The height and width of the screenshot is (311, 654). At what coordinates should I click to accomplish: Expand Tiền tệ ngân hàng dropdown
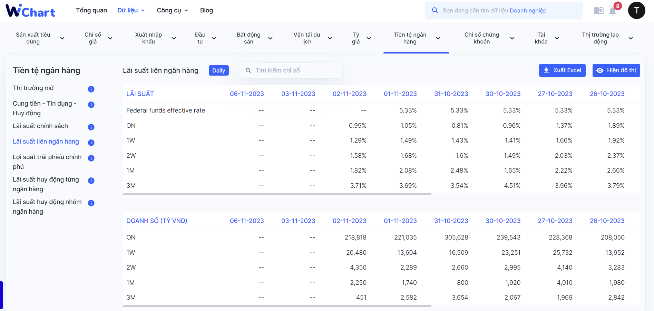[x=438, y=38]
